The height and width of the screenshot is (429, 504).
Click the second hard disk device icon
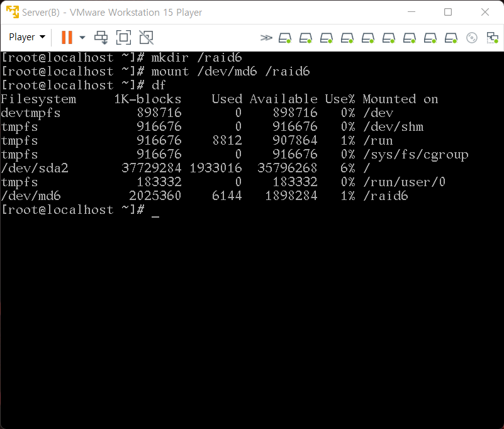point(305,38)
